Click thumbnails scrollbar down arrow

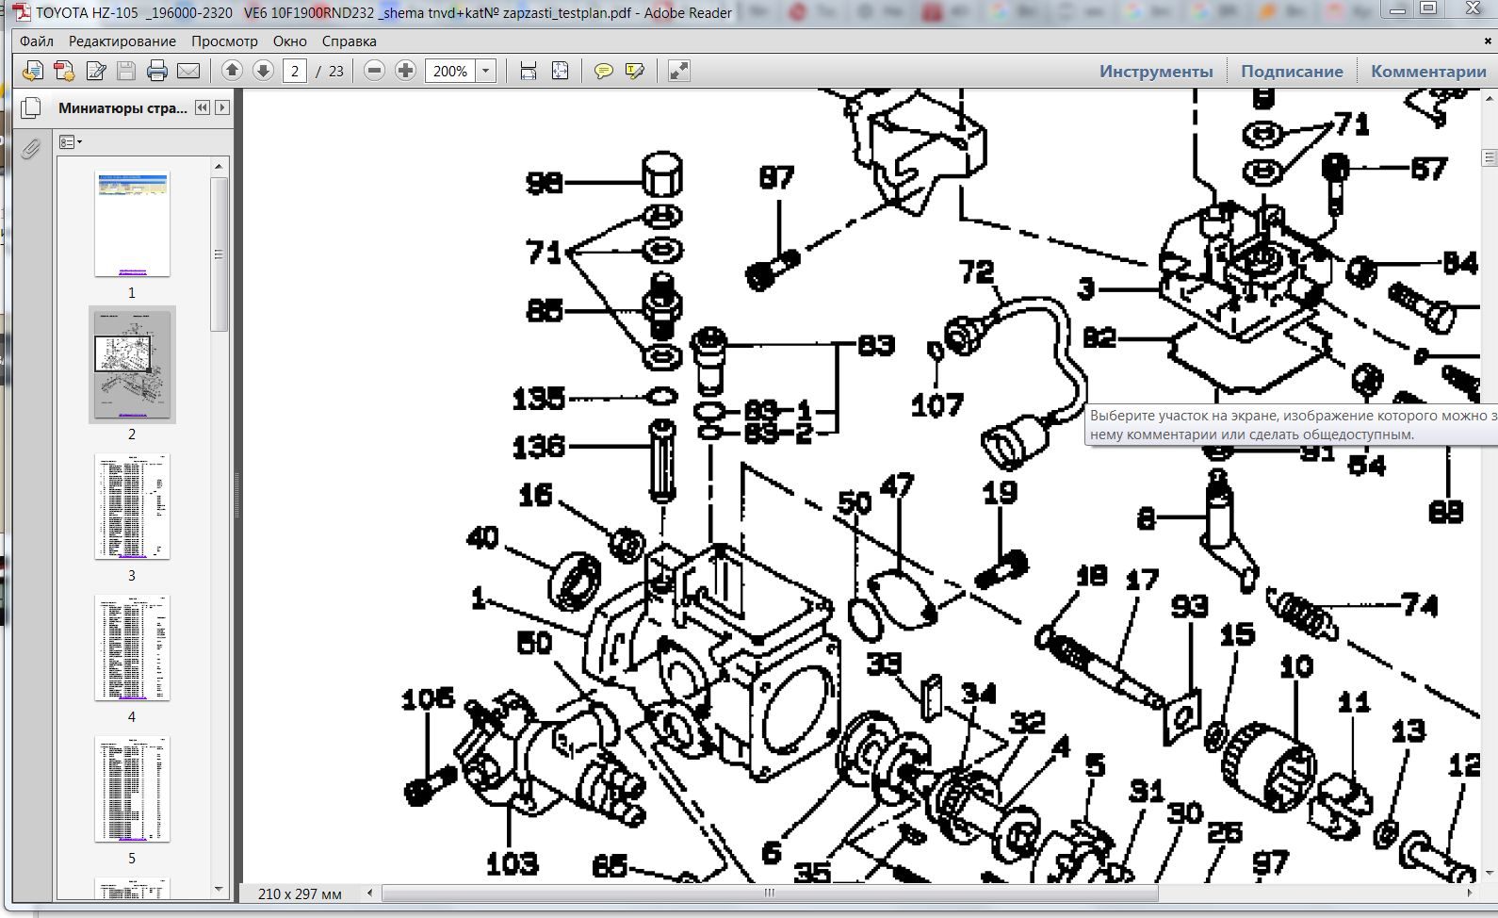pyautogui.click(x=219, y=889)
